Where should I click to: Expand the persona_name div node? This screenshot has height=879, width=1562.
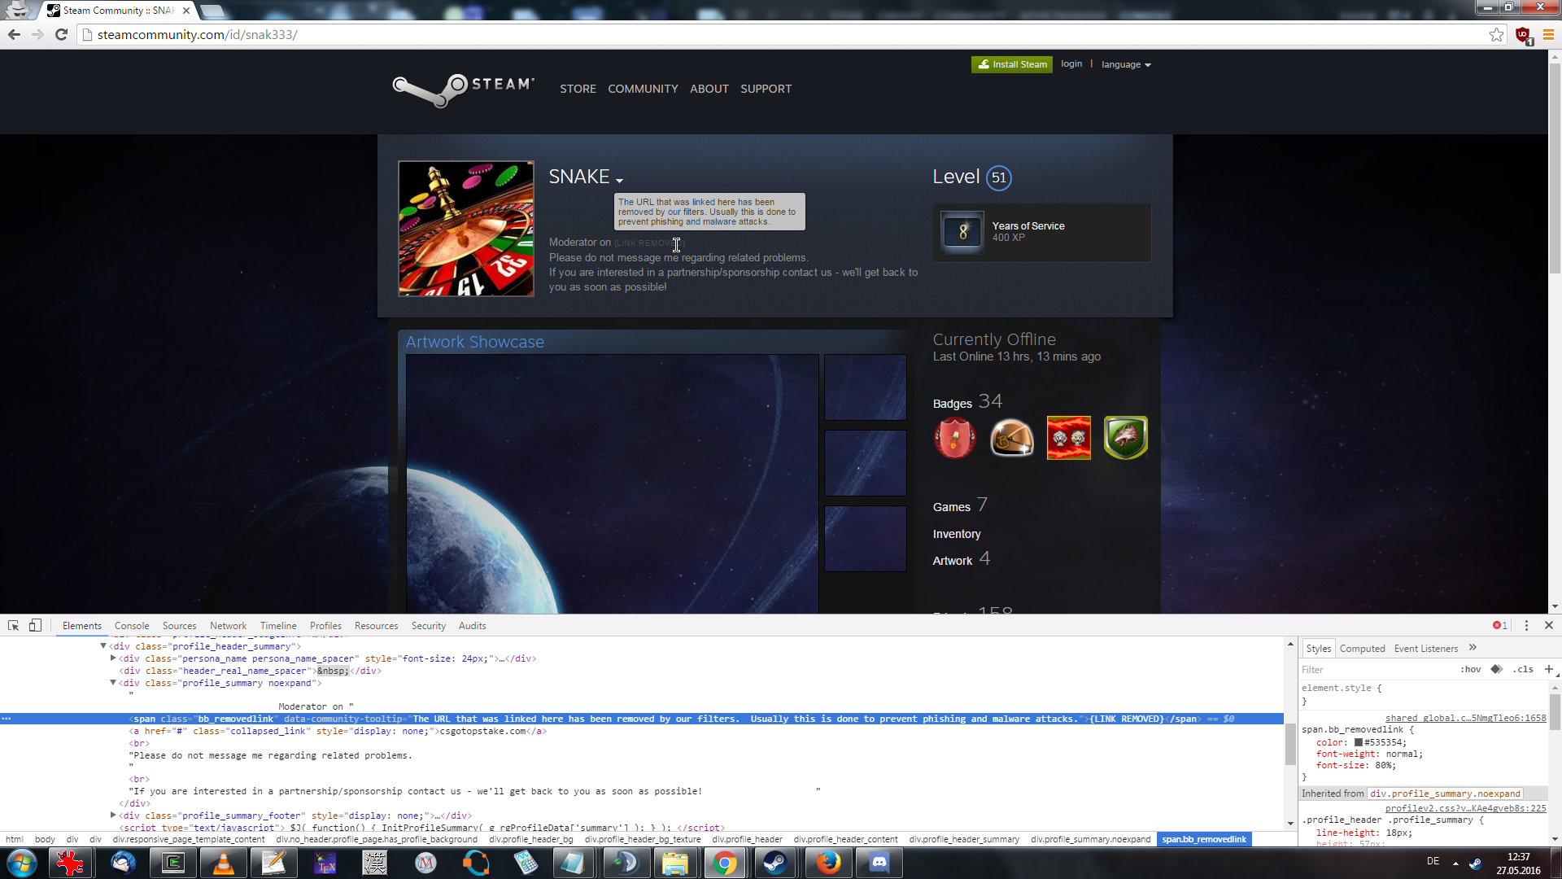(x=113, y=658)
